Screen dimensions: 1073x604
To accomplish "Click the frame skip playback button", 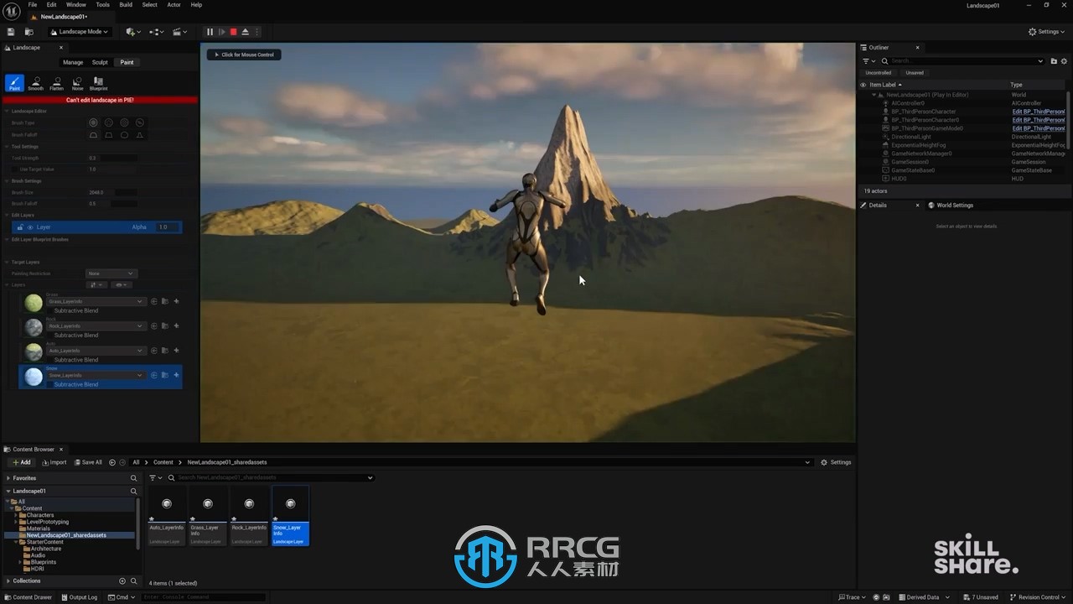I will 221,32.
